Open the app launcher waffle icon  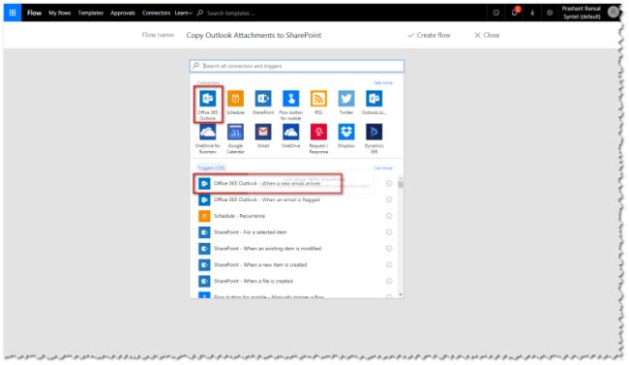tap(13, 13)
